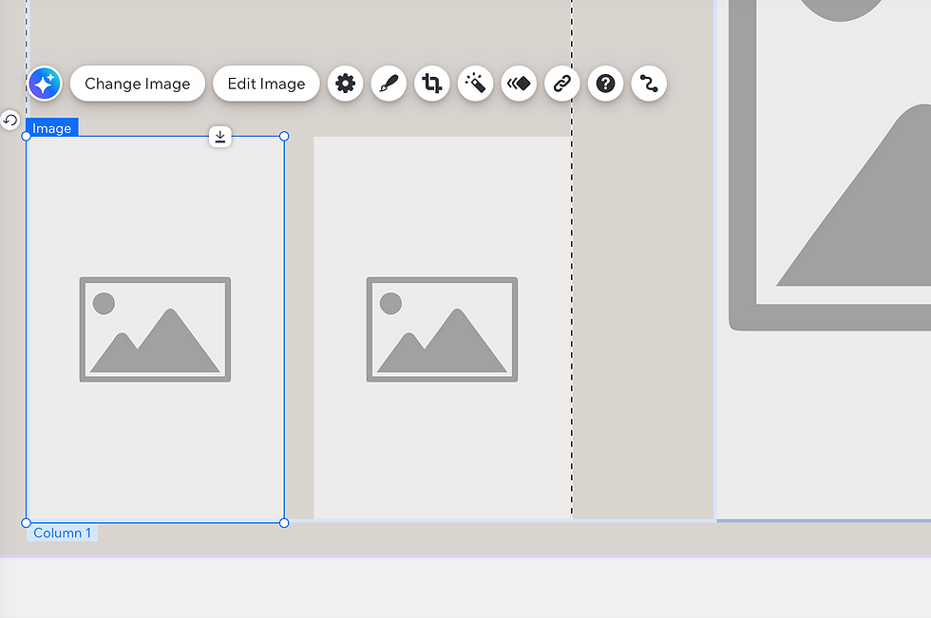Open the AI assistant sparkle icon
The width and height of the screenshot is (931, 618).
click(x=45, y=84)
